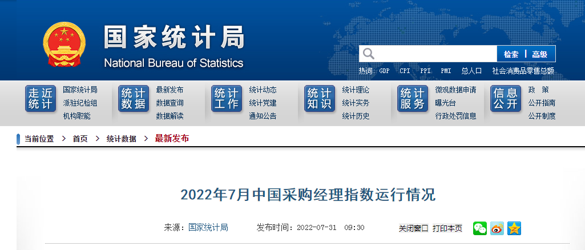Click the national emblem logo
Viewport: 585px width, 250px height.
64,44
